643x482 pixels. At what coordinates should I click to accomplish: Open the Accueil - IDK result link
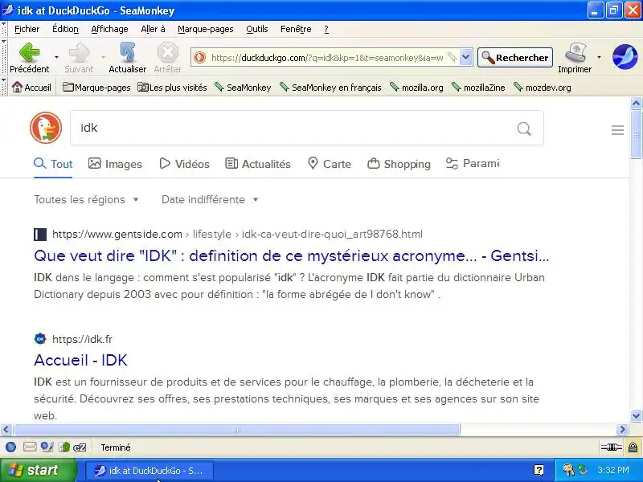(81, 360)
